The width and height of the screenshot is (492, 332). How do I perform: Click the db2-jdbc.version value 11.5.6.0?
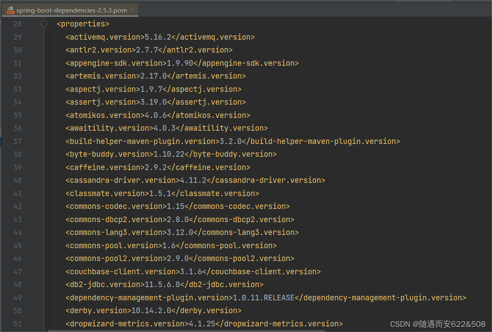162,285
